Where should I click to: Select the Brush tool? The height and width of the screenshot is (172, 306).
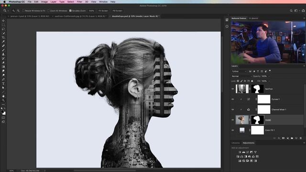pyautogui.click(x=3, y=50)
